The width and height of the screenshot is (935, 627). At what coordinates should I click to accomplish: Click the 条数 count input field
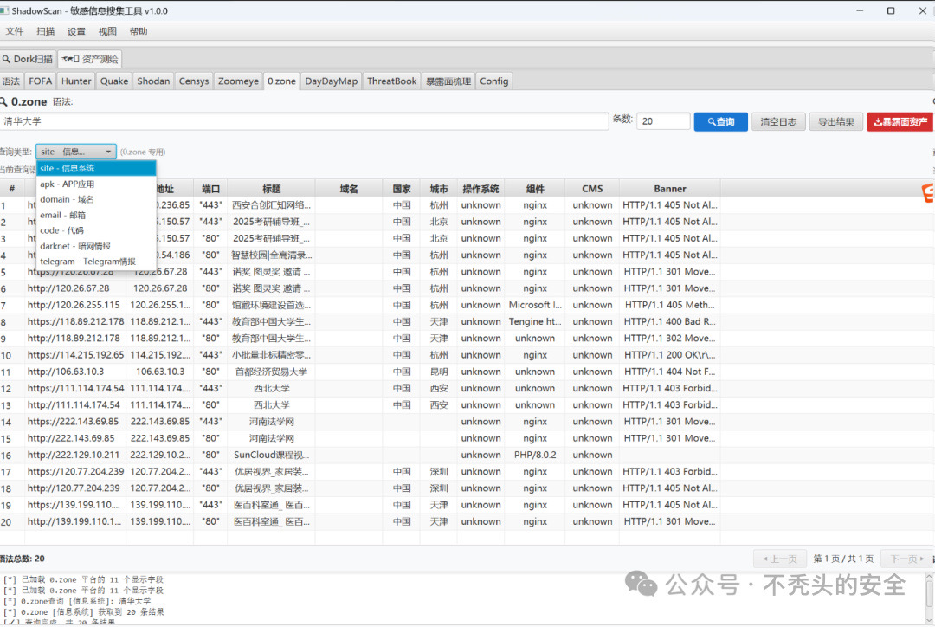pos(663,121)
